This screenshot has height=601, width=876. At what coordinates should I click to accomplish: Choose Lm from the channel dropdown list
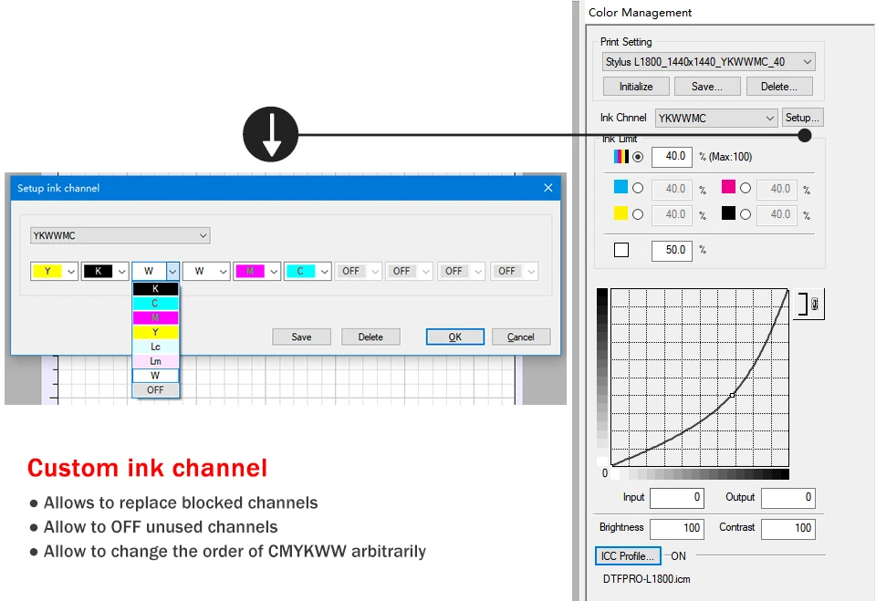pyautogui.click(x=155, y=361)
